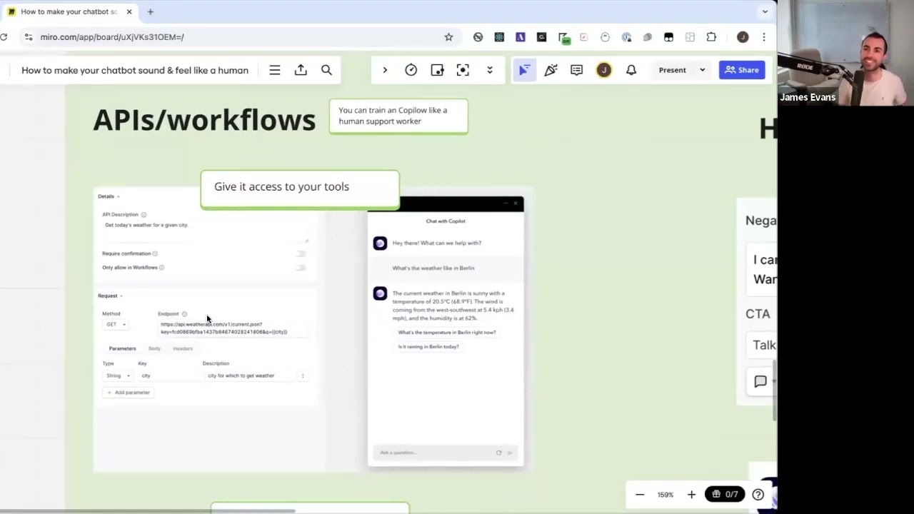Open Chrome three-dot menu
Viewport: 914px width, 514px height.
(x=764, y=37)
